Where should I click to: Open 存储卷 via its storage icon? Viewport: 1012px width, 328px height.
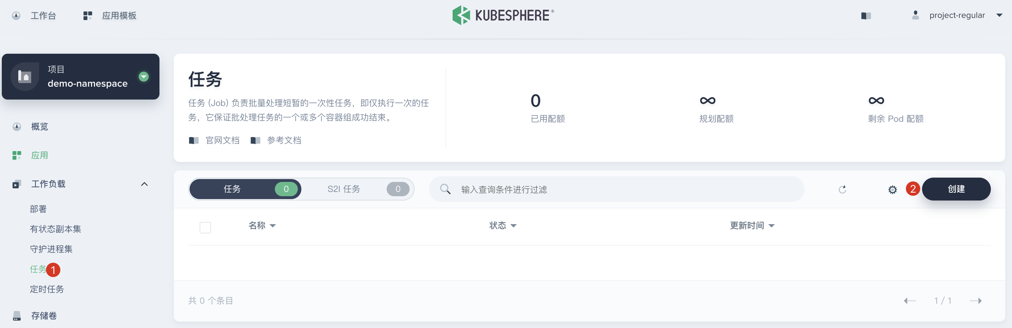point(16,315)
